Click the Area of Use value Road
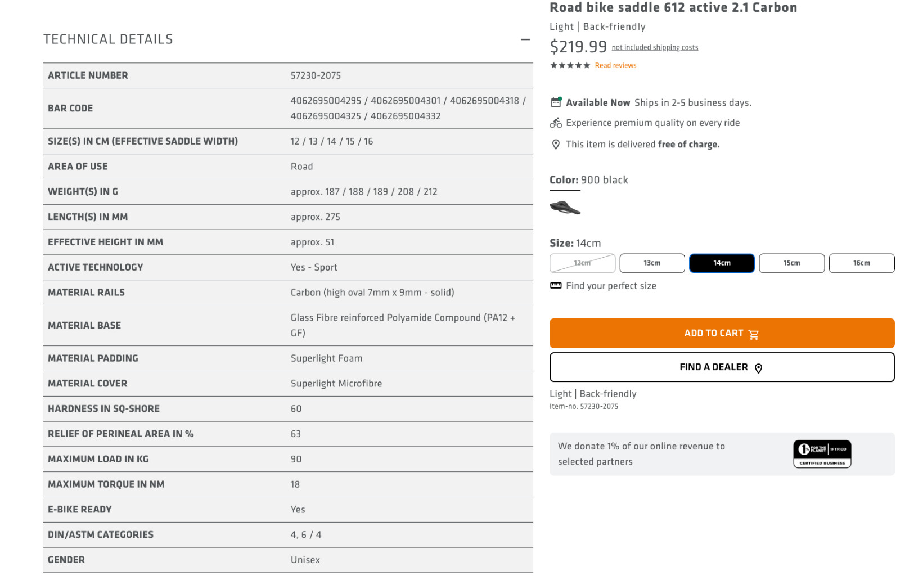Viewport: 900px width, 580px height. pos(301,167)
